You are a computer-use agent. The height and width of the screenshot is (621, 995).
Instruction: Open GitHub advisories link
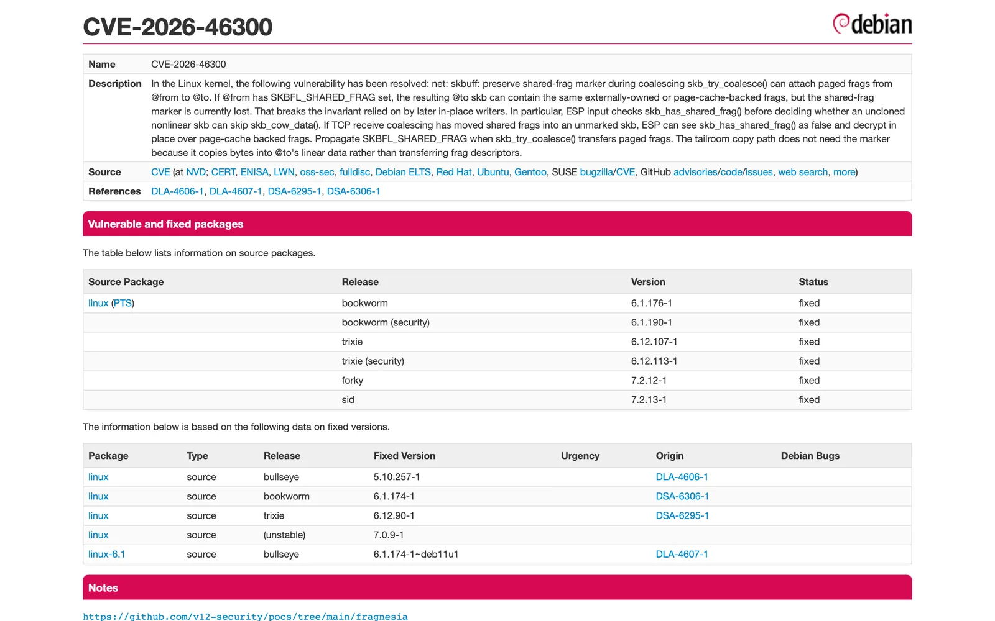(695, 172)
